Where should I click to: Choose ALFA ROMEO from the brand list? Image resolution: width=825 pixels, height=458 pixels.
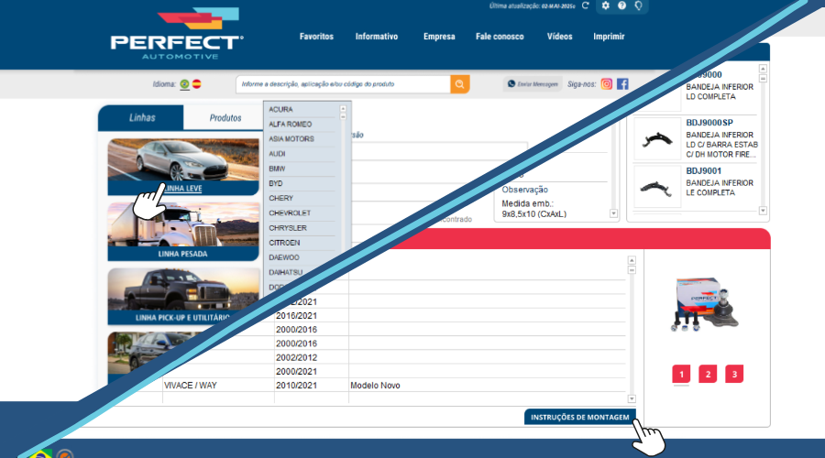point(290,124)
